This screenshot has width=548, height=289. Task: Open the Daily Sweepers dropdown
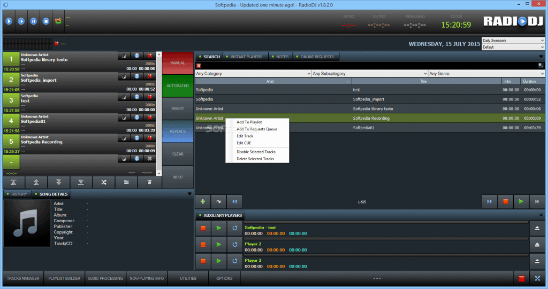tap(512, 40)
